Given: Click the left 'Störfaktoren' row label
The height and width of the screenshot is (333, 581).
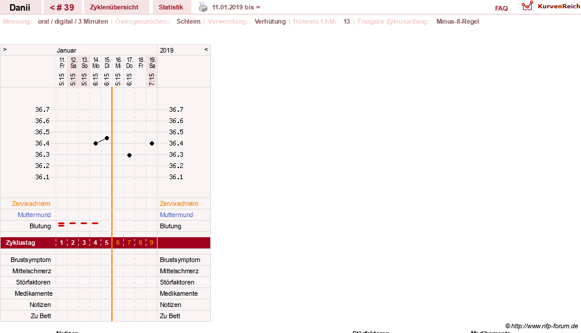Looking at the screenshot, I should pyautogui.click(x=33, y=282).
